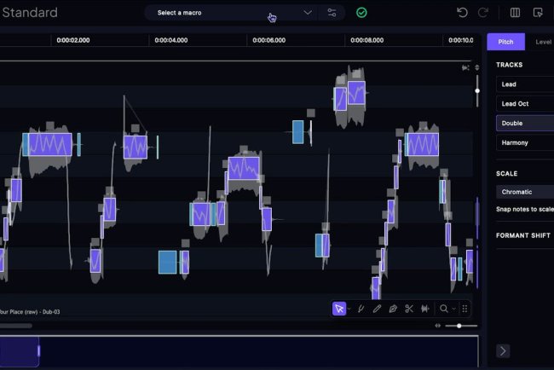The height and width of the screenshot is (370, 554).
Task: Select the fountain pen tool
Action: (393, 309)
